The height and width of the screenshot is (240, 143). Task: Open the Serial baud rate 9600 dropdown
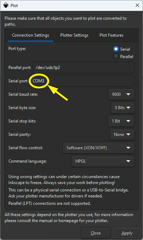point(121,94)
